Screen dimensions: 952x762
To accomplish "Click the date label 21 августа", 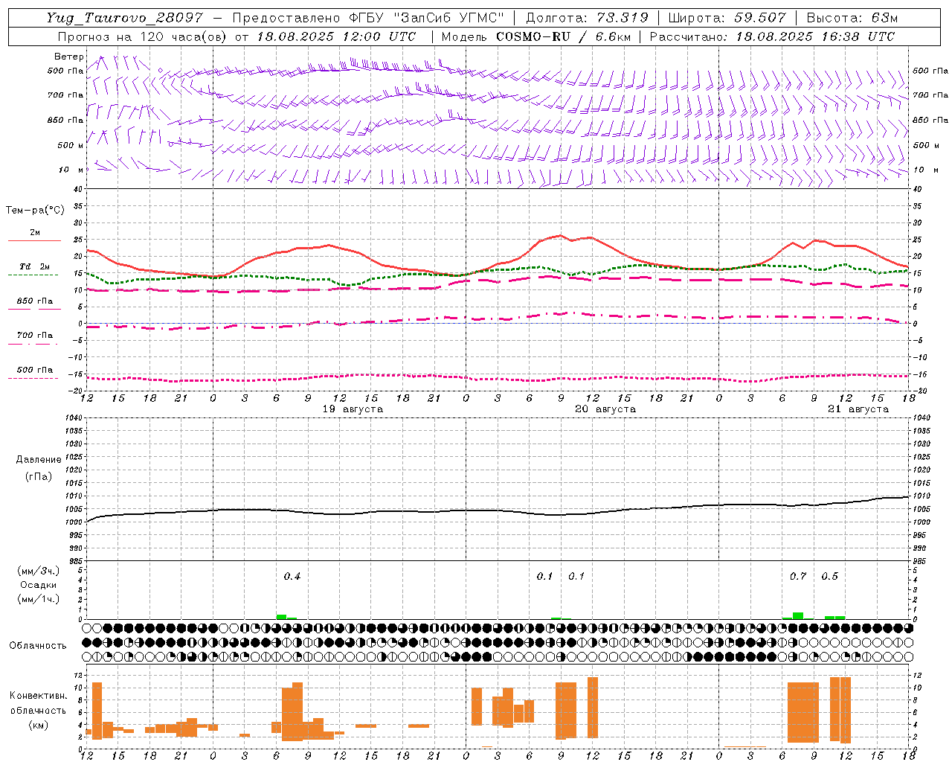I will (x=858, y=409).
